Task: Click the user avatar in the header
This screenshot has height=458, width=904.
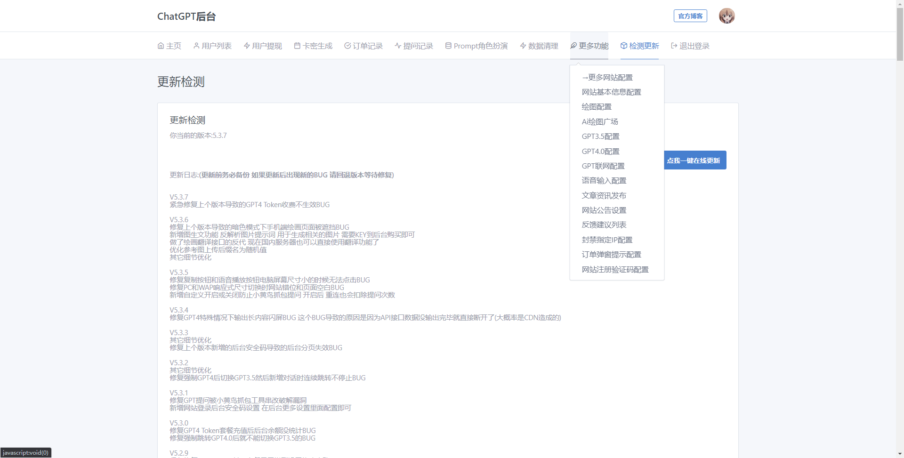Action: [726, 16]
